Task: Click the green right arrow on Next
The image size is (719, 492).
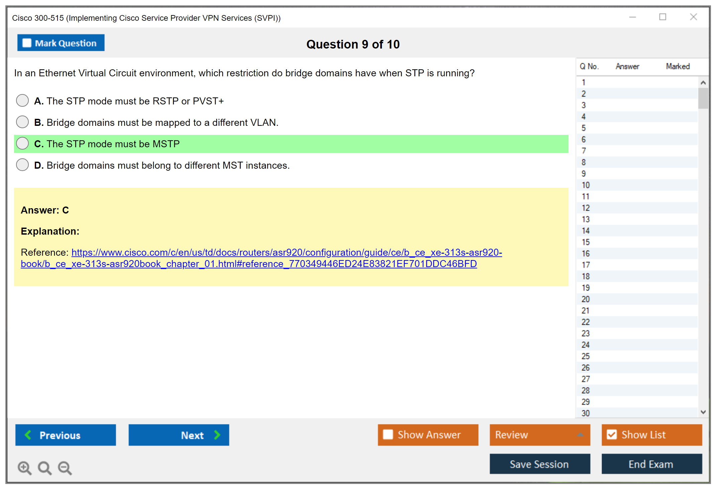Action: (x=217, y=435)
